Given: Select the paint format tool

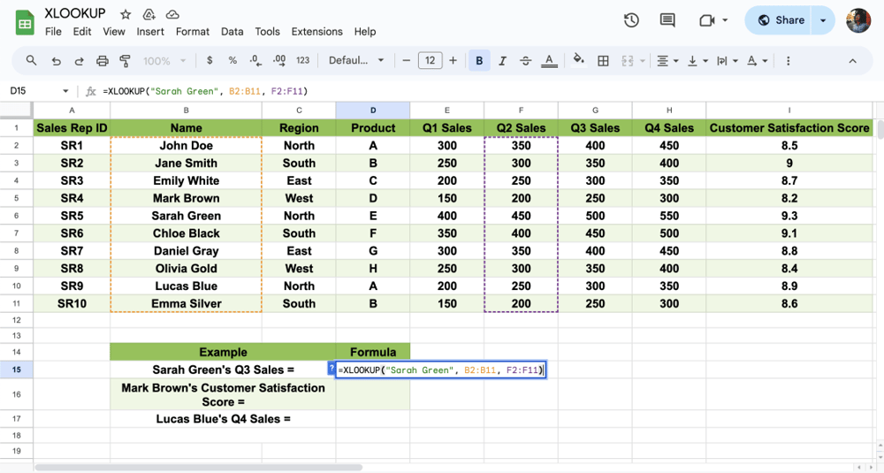Looking at the screenshot, I should [126, 61].
